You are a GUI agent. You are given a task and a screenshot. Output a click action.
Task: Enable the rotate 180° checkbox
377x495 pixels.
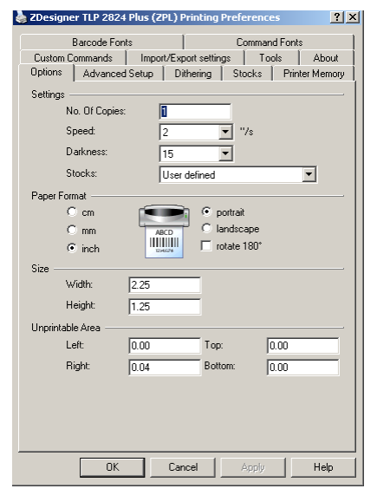(206, 245)
